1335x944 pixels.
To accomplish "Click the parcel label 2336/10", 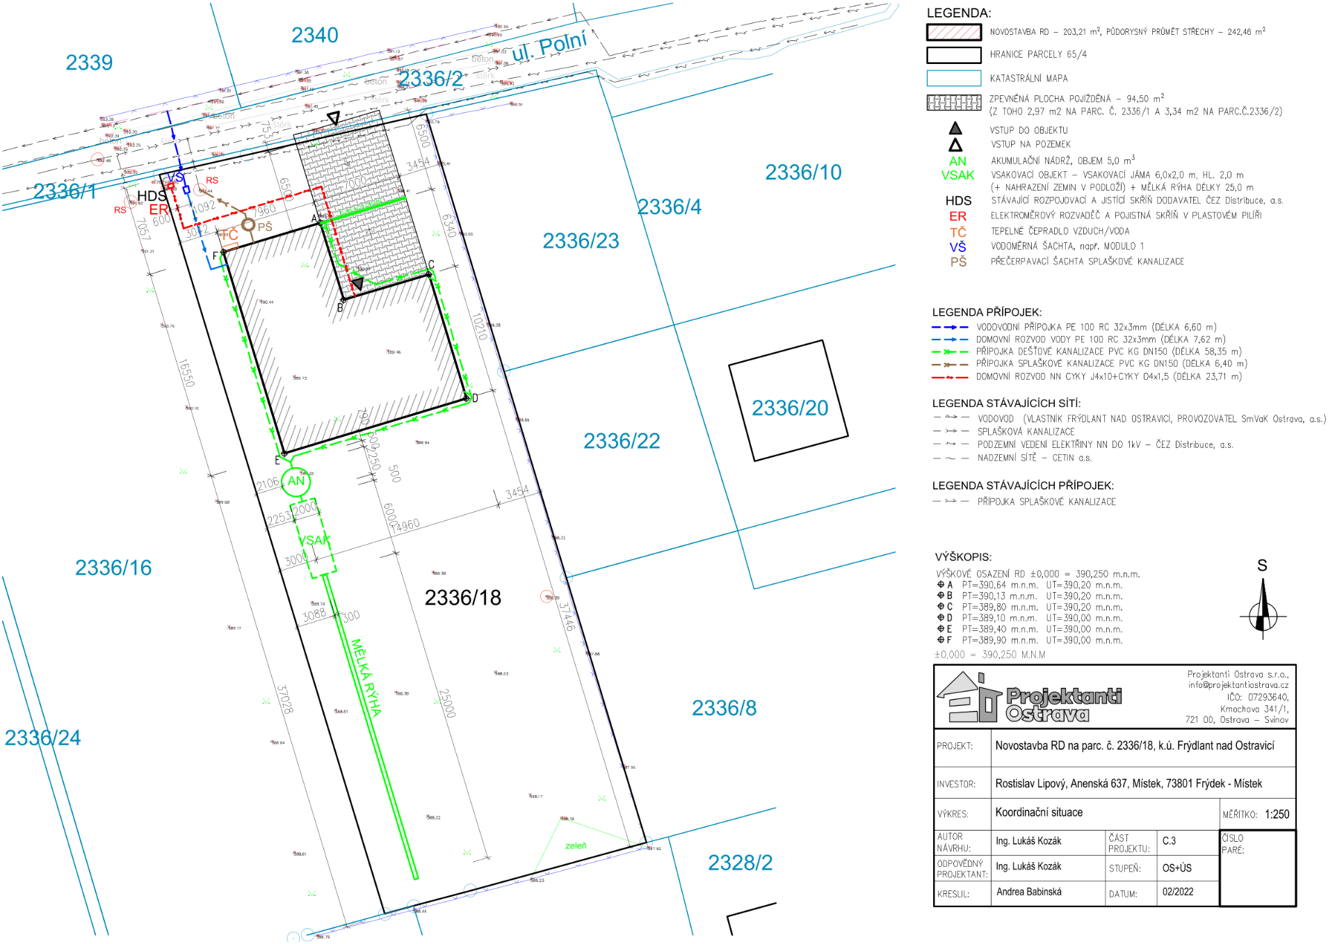I will (x=803, y=172).
